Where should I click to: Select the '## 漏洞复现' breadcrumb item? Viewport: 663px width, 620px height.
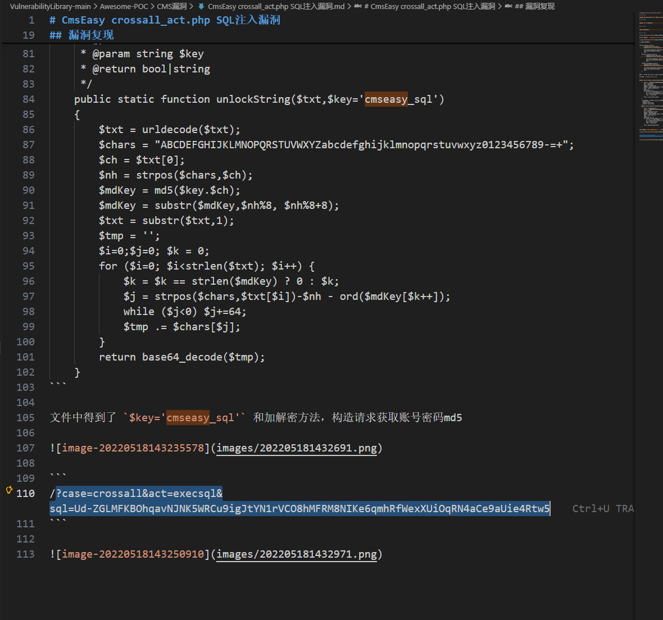(x=534, y=6)
